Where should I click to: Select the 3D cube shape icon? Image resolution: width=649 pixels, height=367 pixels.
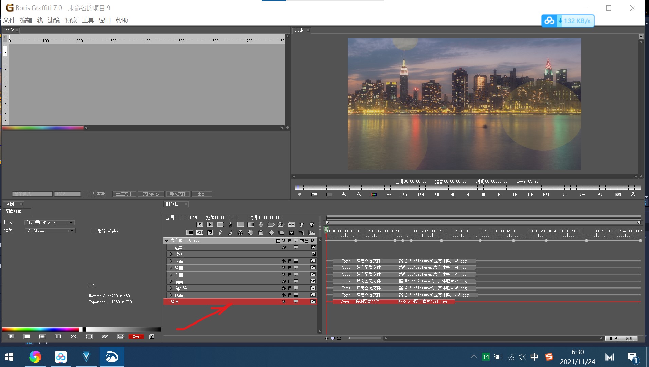tap(240, 232)
